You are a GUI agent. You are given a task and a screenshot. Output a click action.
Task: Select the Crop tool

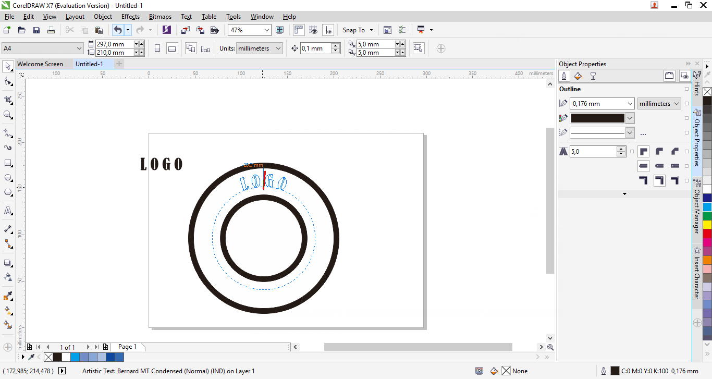8,99
